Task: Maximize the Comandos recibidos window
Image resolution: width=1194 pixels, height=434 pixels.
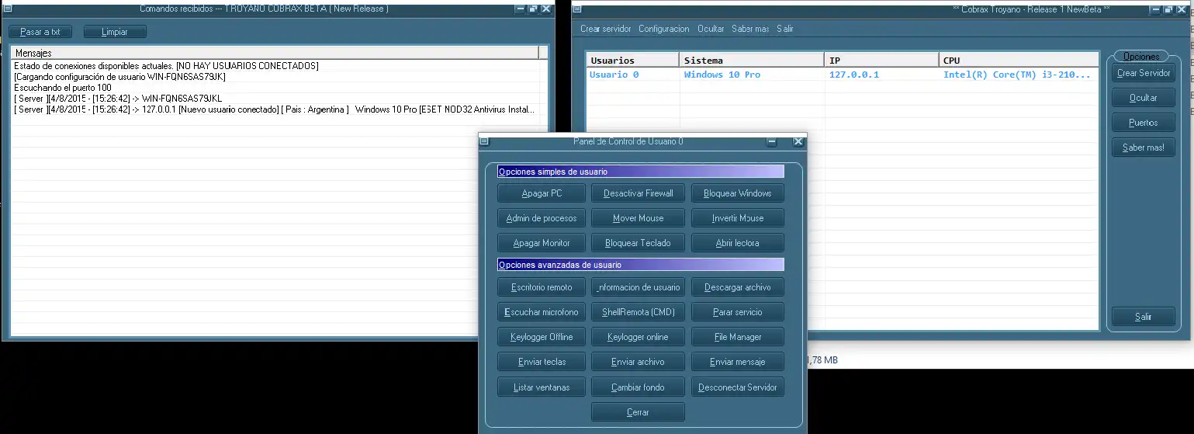Action: point(533,9)
